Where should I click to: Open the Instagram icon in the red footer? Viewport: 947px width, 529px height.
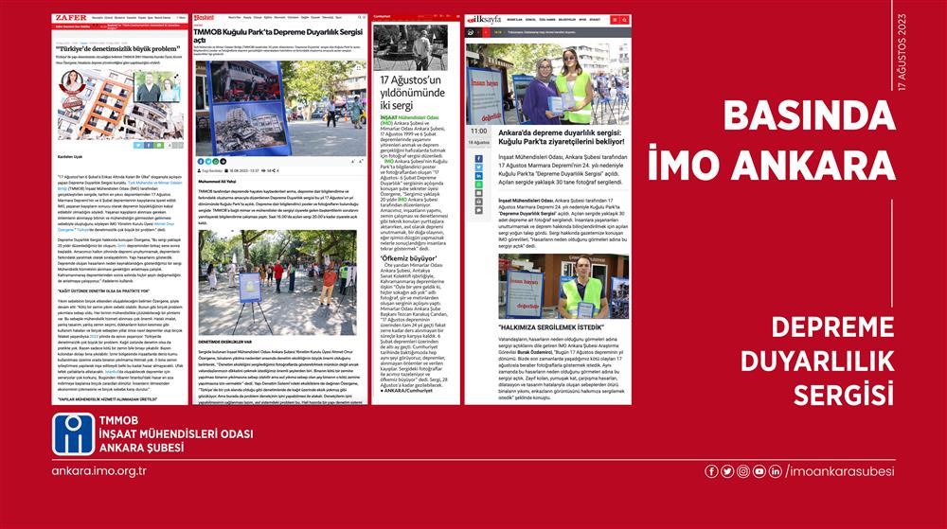[x=743, y=471]
